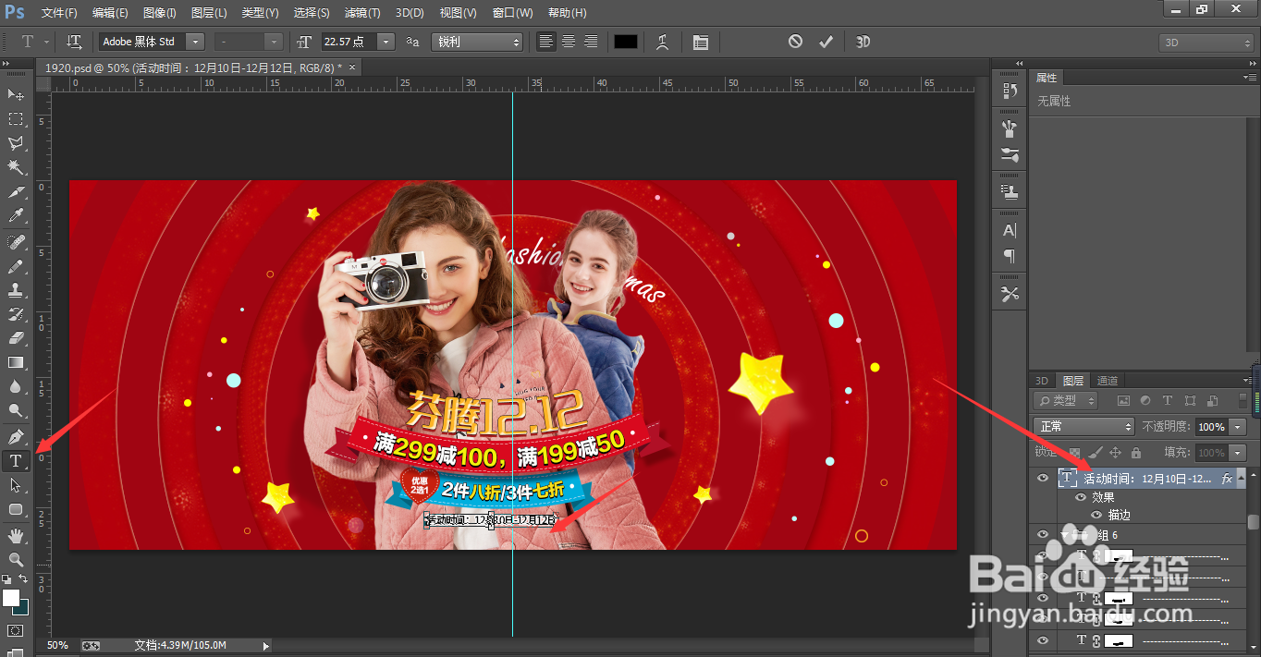The height and width of the screenshot is (657, 1261).
Task: Open the 3D workspace dropdown
Action: click(x=1206, y=43)
